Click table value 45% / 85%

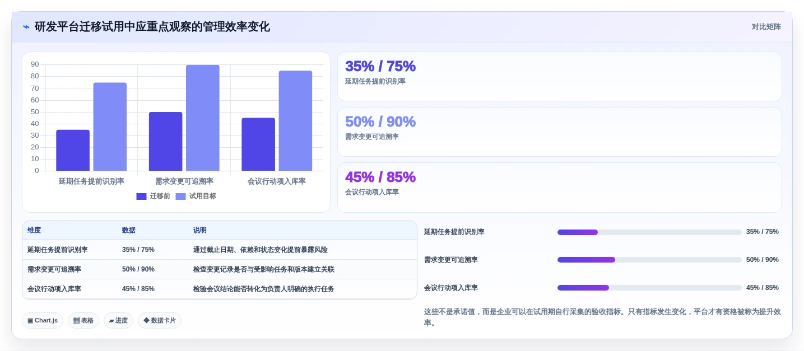(138, 289)
